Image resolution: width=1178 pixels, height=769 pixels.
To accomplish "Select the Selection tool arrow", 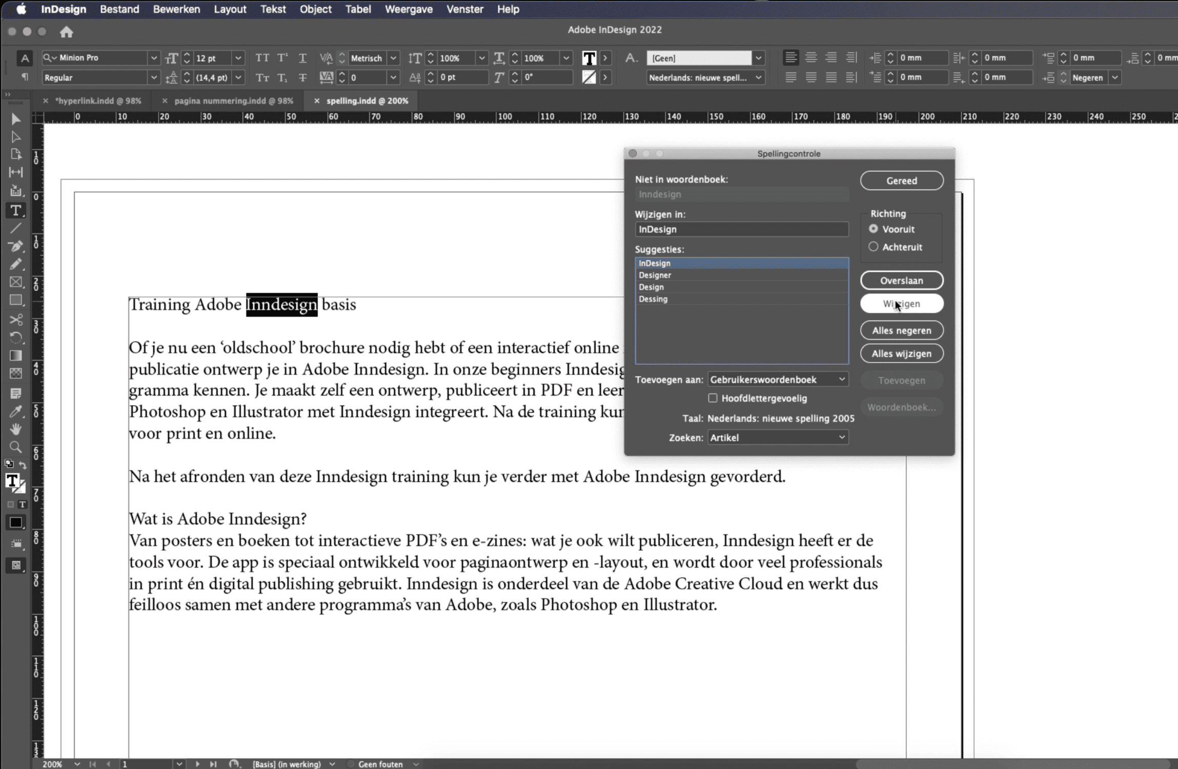I will tap(16, 119).
